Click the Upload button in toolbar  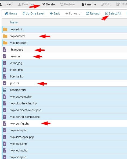6,4
